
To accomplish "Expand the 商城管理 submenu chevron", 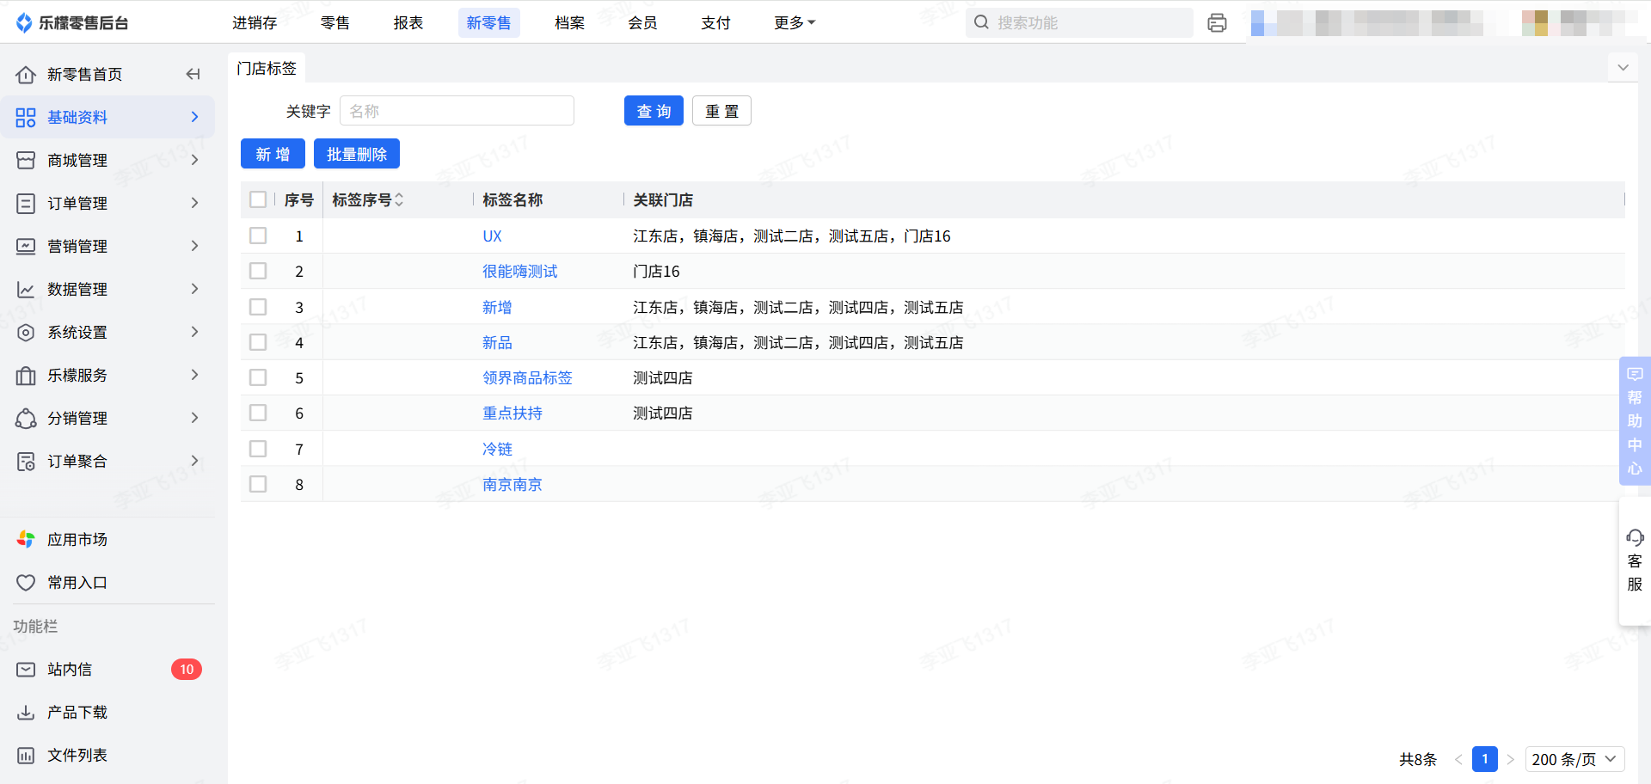I will [195, 160].
